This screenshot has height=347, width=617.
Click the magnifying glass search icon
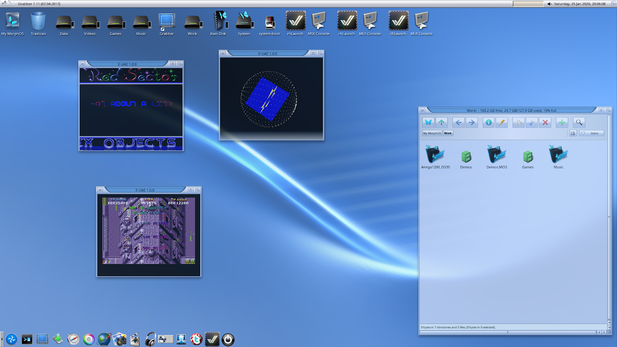[579, 123]
